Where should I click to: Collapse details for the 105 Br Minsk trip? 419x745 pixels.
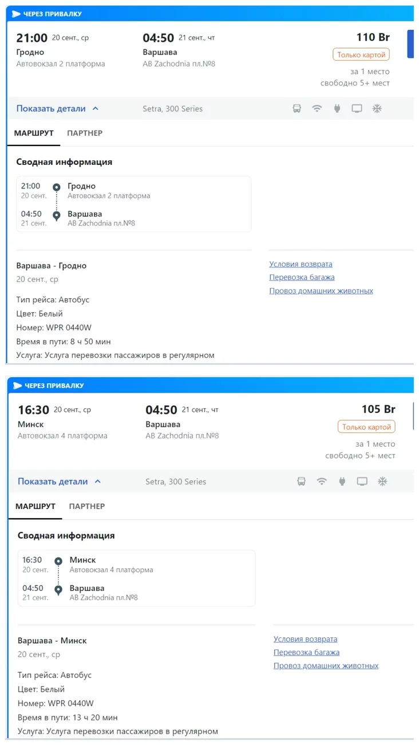pos(59,482)
